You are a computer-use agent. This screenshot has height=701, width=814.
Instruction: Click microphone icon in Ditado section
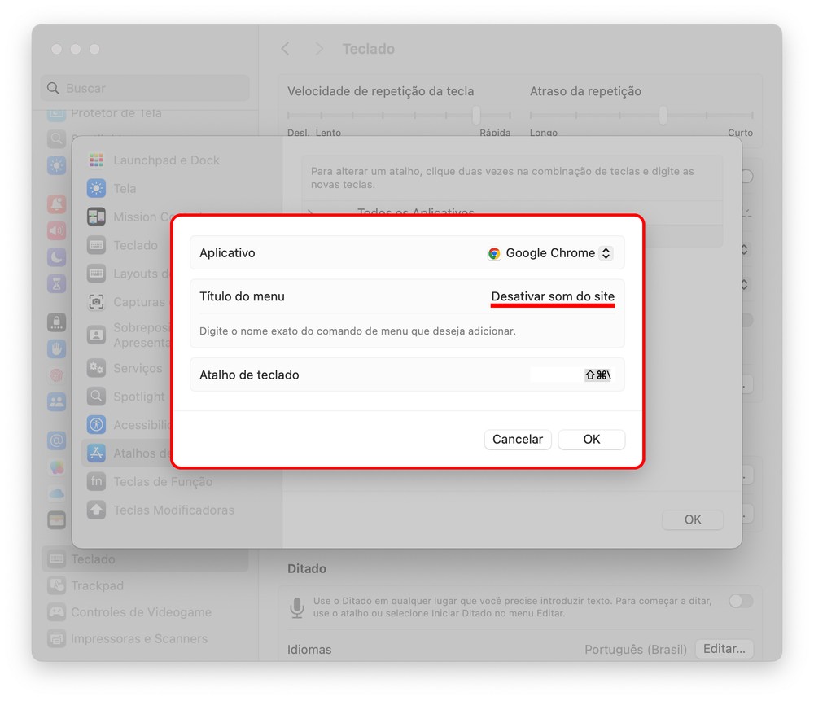pyautogui.click(x=297, y=607)
